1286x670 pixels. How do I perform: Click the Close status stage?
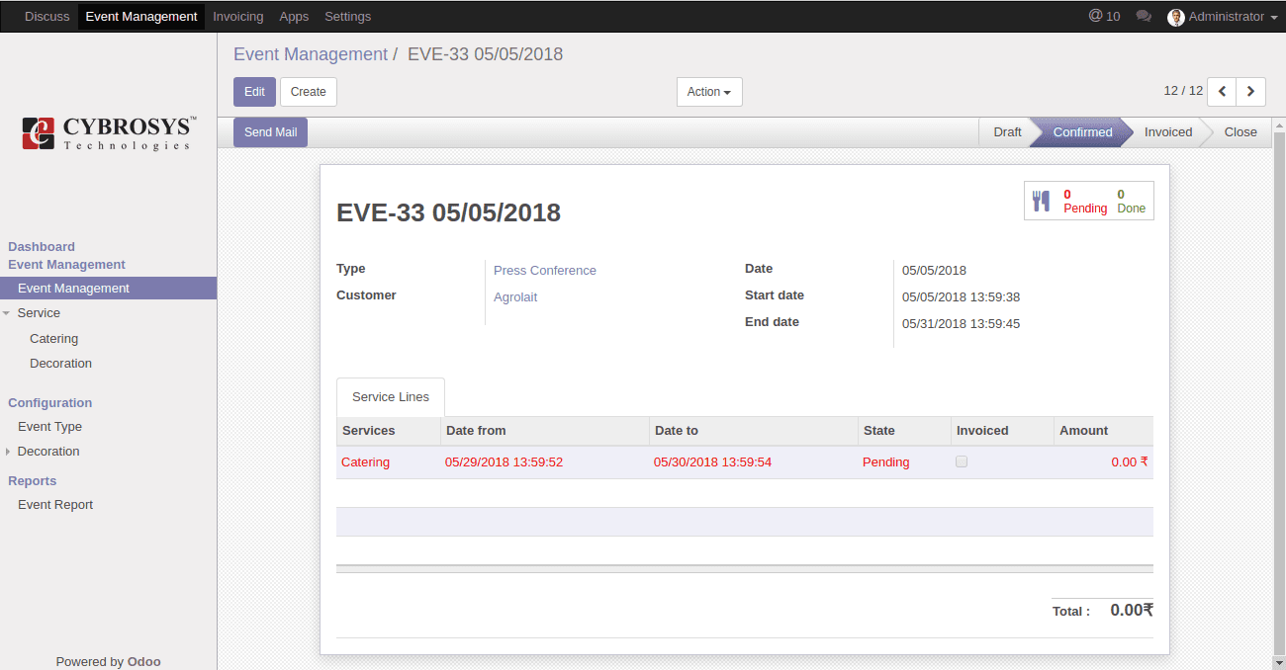pyautogui.click(x=1240, y=132)
